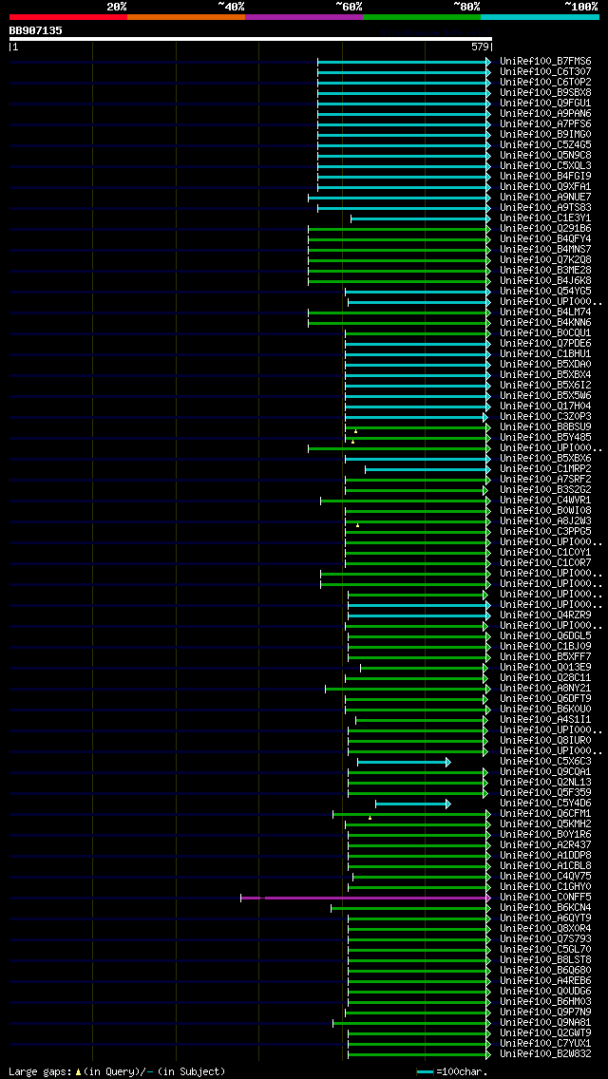Viewport: 608px width, 1079px height.
Task: Click the UniRef100_A2R437 label
Action: click(x=545, y=844)
